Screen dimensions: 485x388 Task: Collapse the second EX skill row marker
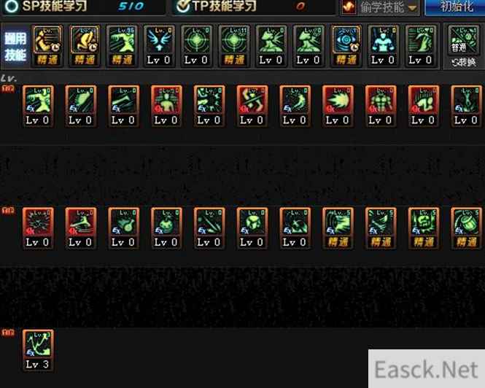[8, 211]
